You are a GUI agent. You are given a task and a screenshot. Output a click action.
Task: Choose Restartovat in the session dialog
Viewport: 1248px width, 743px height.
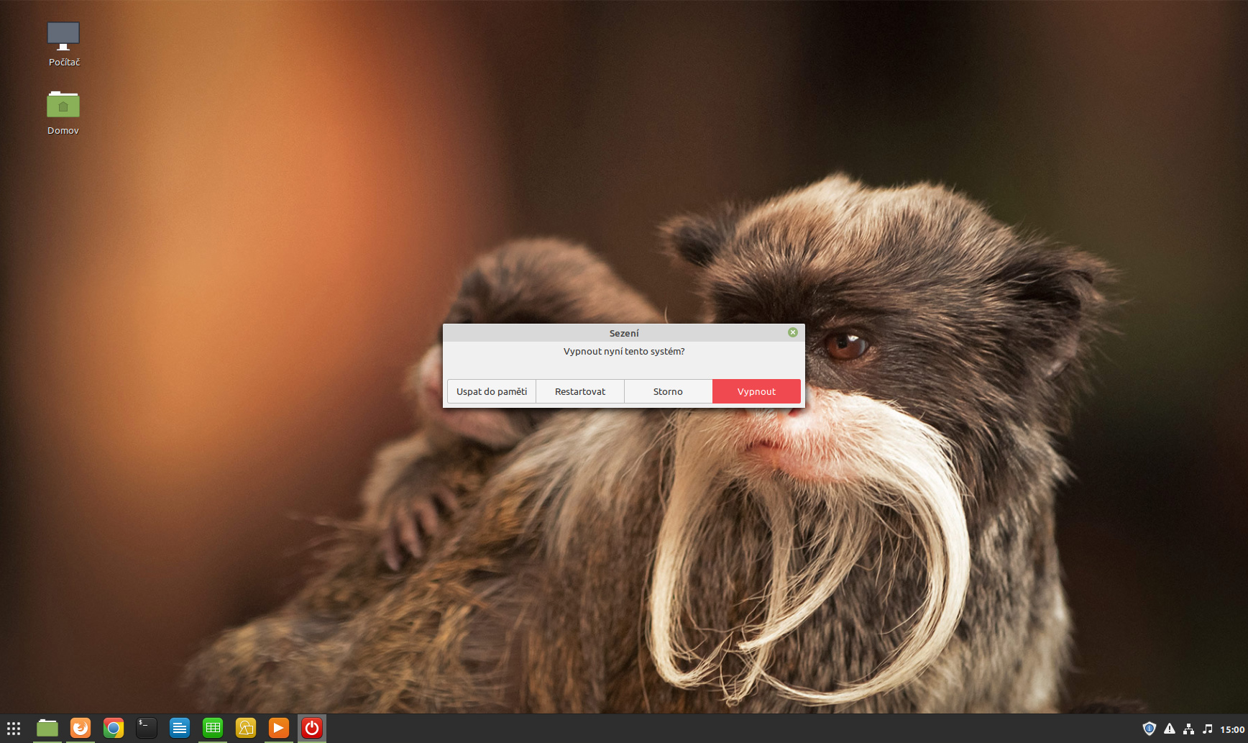[x=580, y=391]
